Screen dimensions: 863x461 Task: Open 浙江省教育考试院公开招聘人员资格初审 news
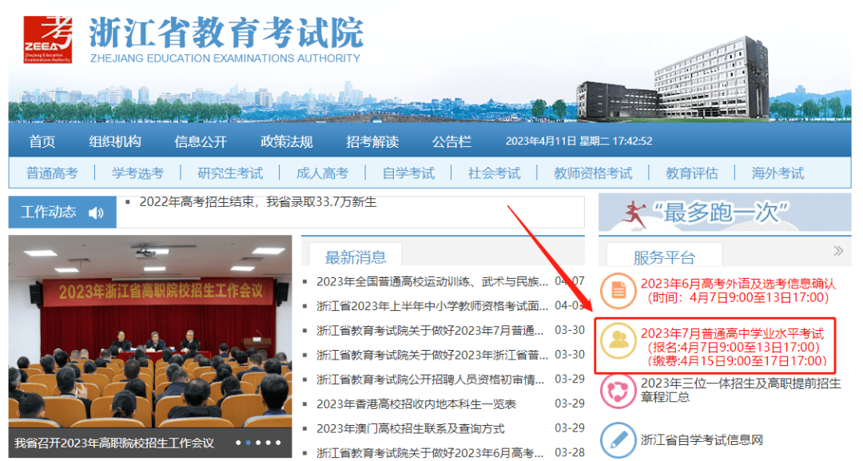(430, 380)
